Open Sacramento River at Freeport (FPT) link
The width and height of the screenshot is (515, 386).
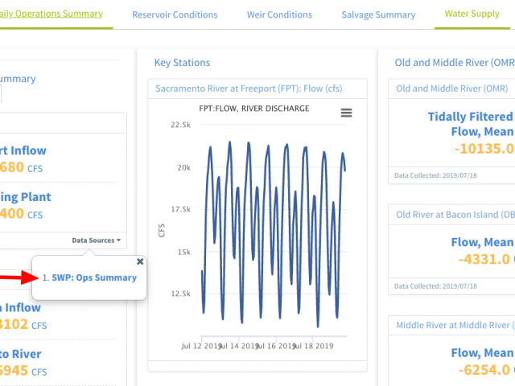(249, 88)
